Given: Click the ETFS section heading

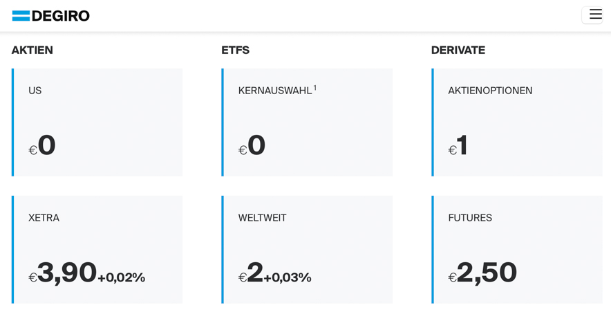Looking at the screenshot, I should (236, 51).
